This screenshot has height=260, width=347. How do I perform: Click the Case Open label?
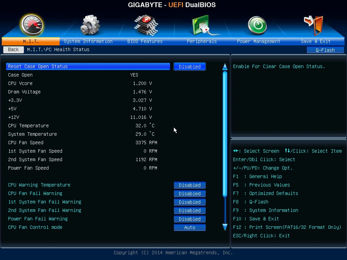[x=20, y=75]
